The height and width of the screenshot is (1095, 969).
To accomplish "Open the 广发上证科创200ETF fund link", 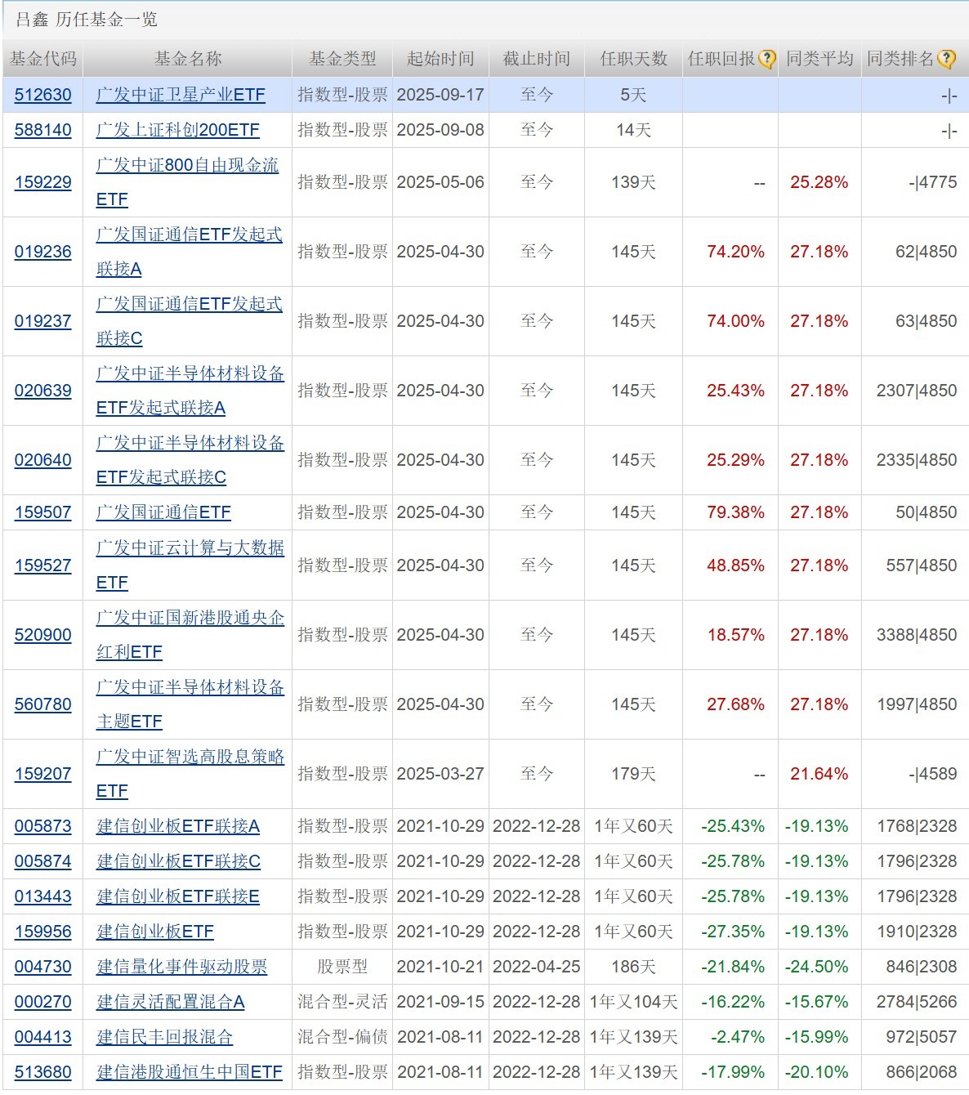I will tap(178, 130).
